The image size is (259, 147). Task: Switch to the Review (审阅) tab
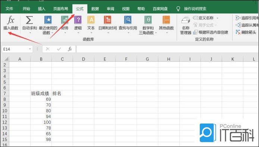[x=110, y=9]
